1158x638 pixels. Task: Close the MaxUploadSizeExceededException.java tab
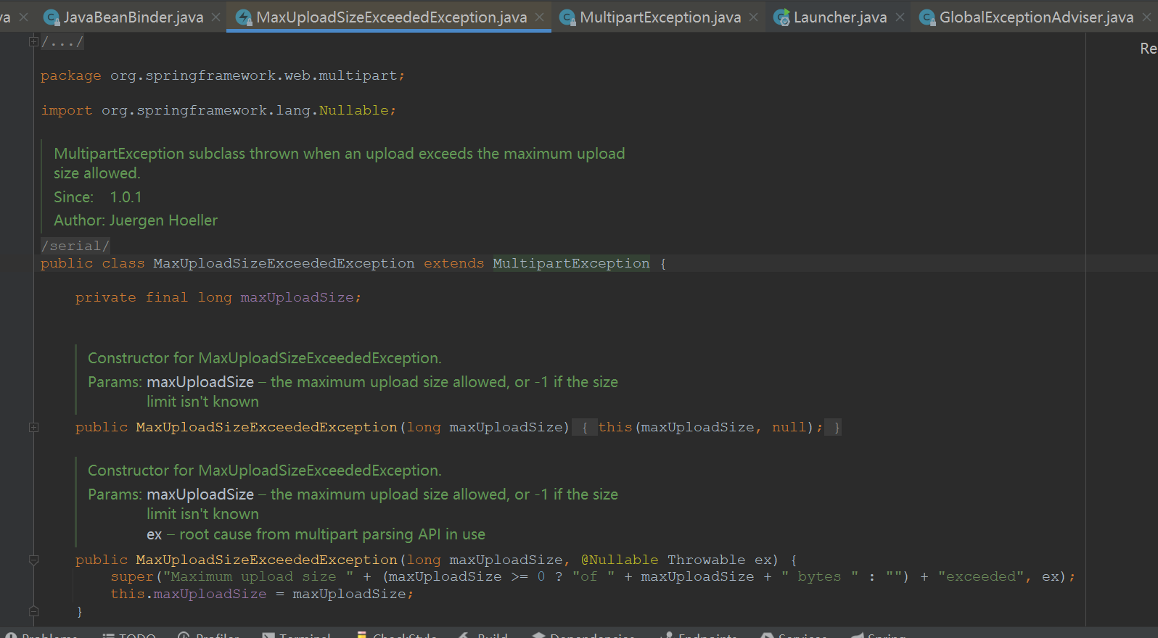pyautogui.click(x=539, y=17)
